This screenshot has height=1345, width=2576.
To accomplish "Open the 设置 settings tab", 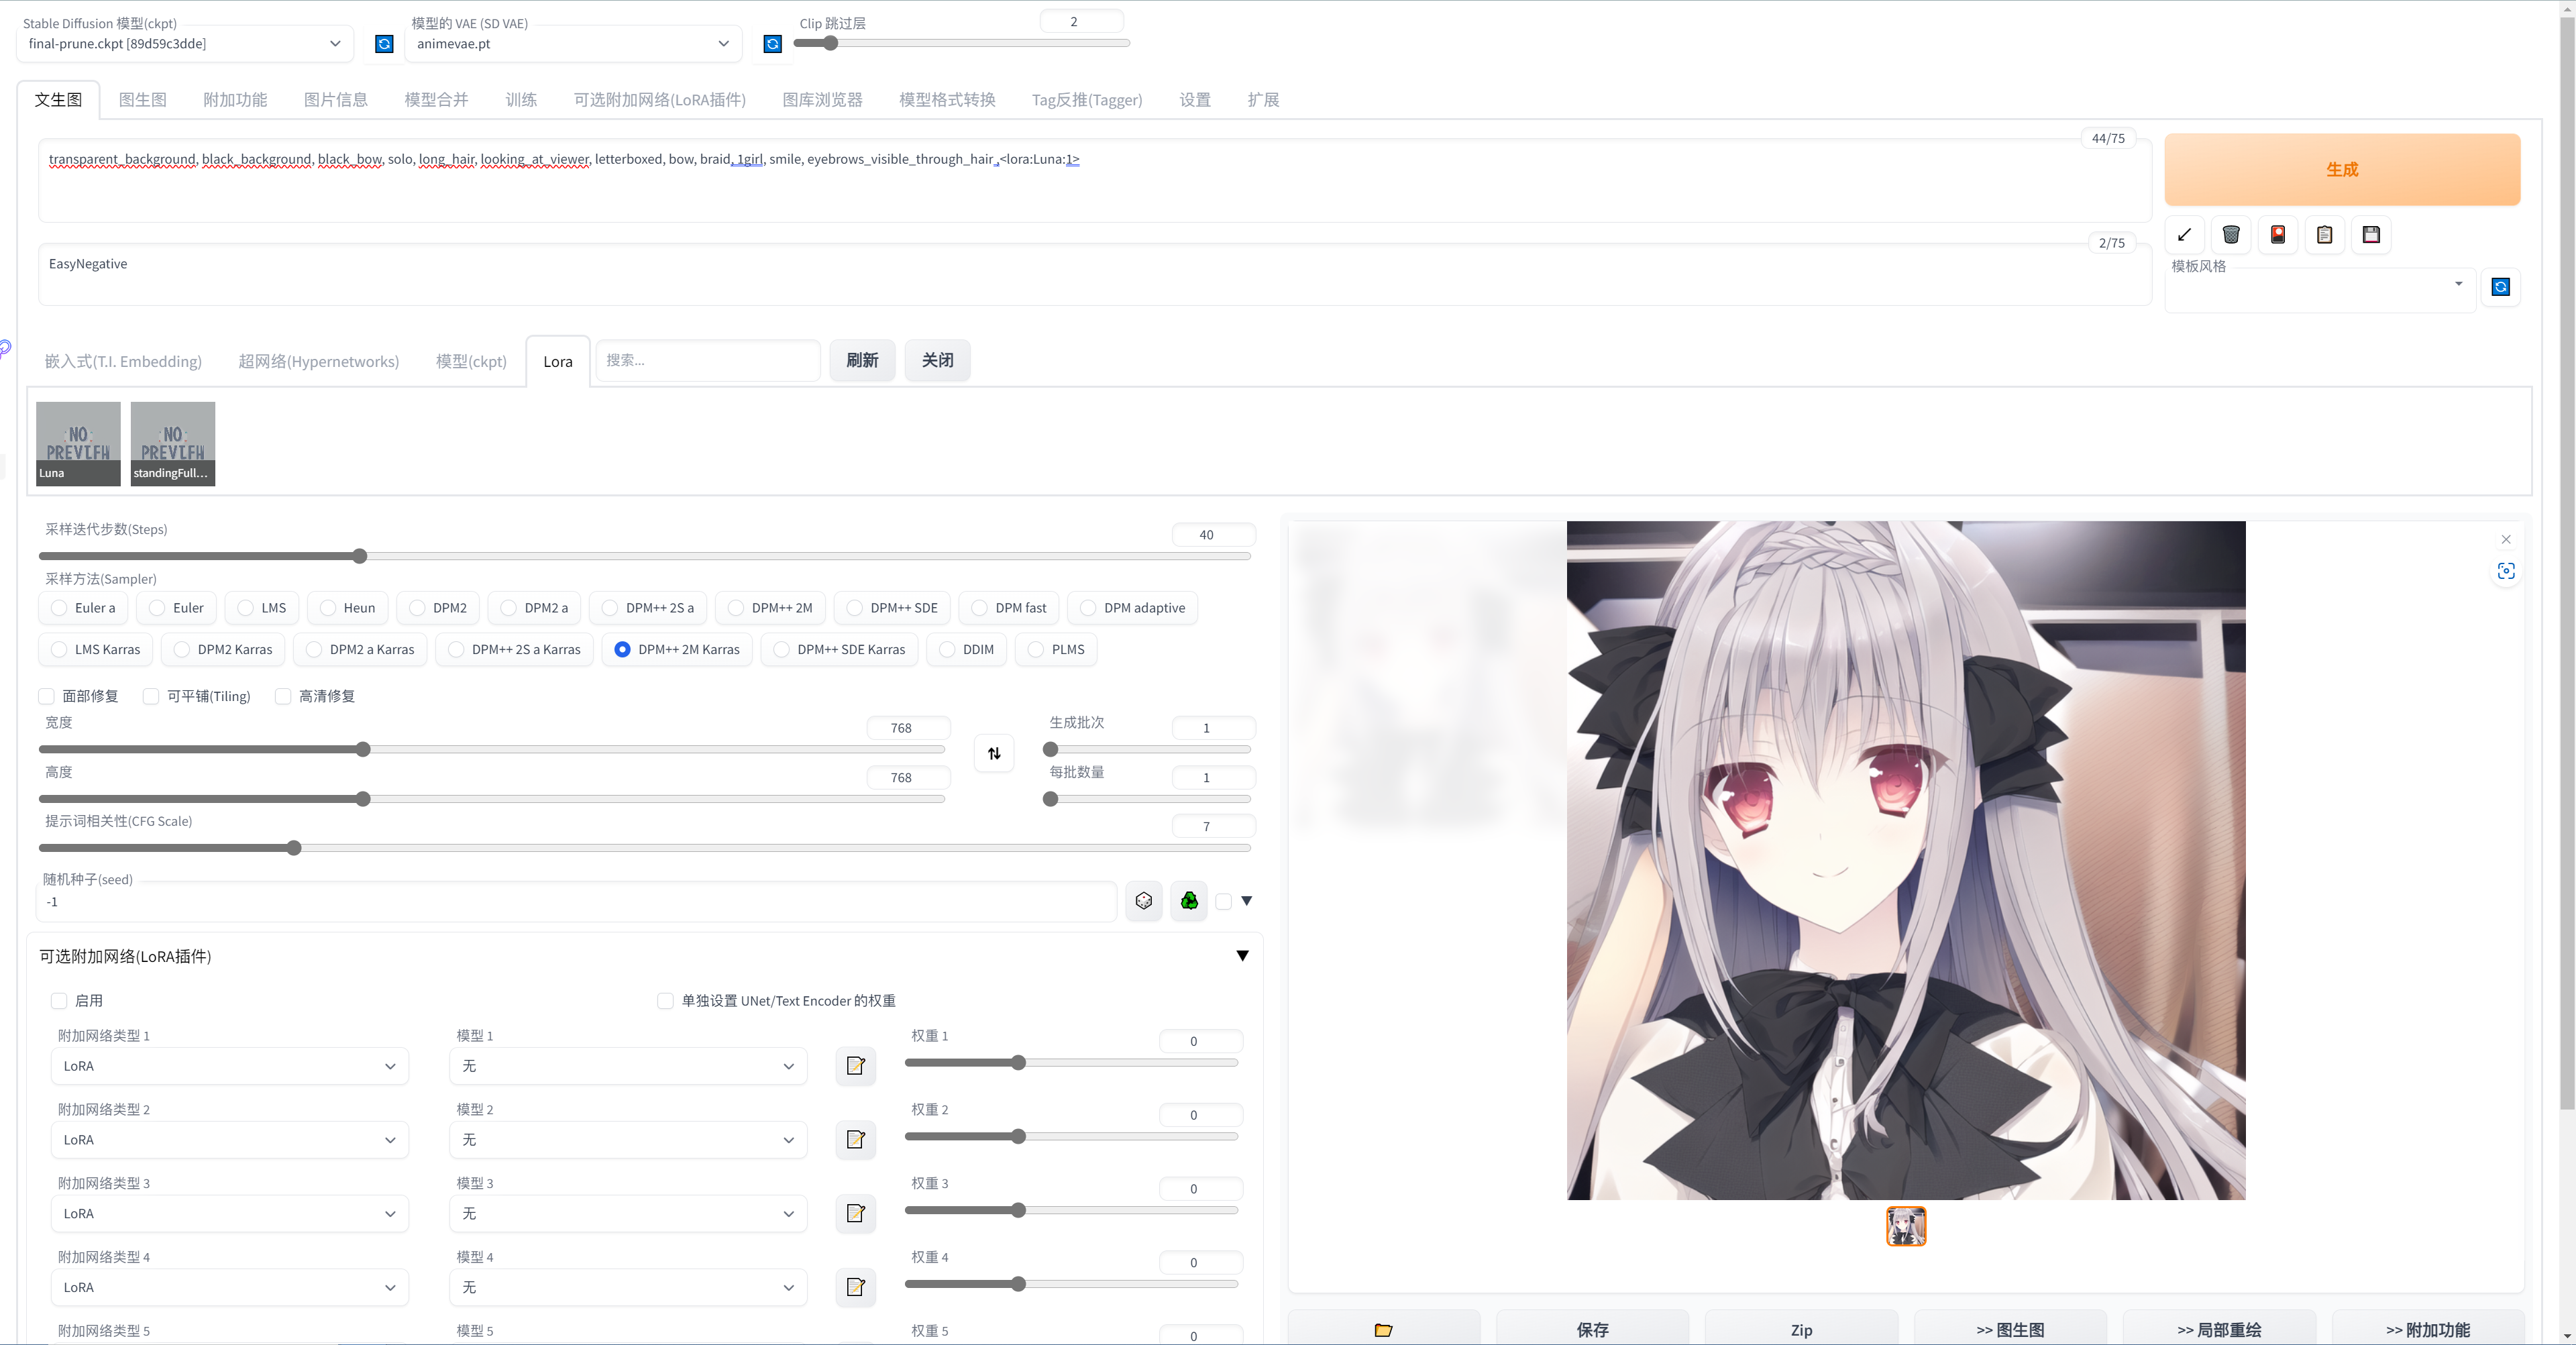I will click(1195, 100).
